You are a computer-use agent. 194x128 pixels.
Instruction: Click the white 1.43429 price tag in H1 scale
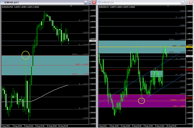coord(190,56)
